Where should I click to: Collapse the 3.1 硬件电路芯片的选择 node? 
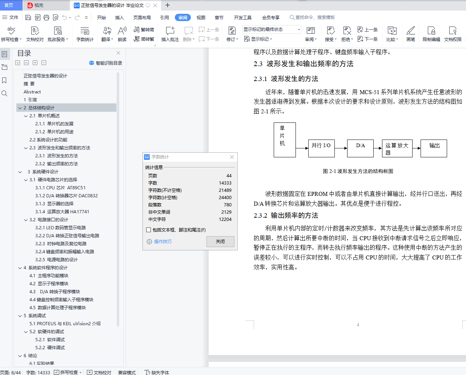pyautogui.click(x=26, y=180)
